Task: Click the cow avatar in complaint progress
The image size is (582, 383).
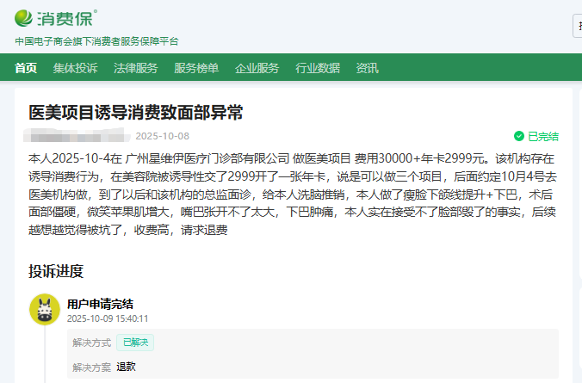Action: pos(44,310)
